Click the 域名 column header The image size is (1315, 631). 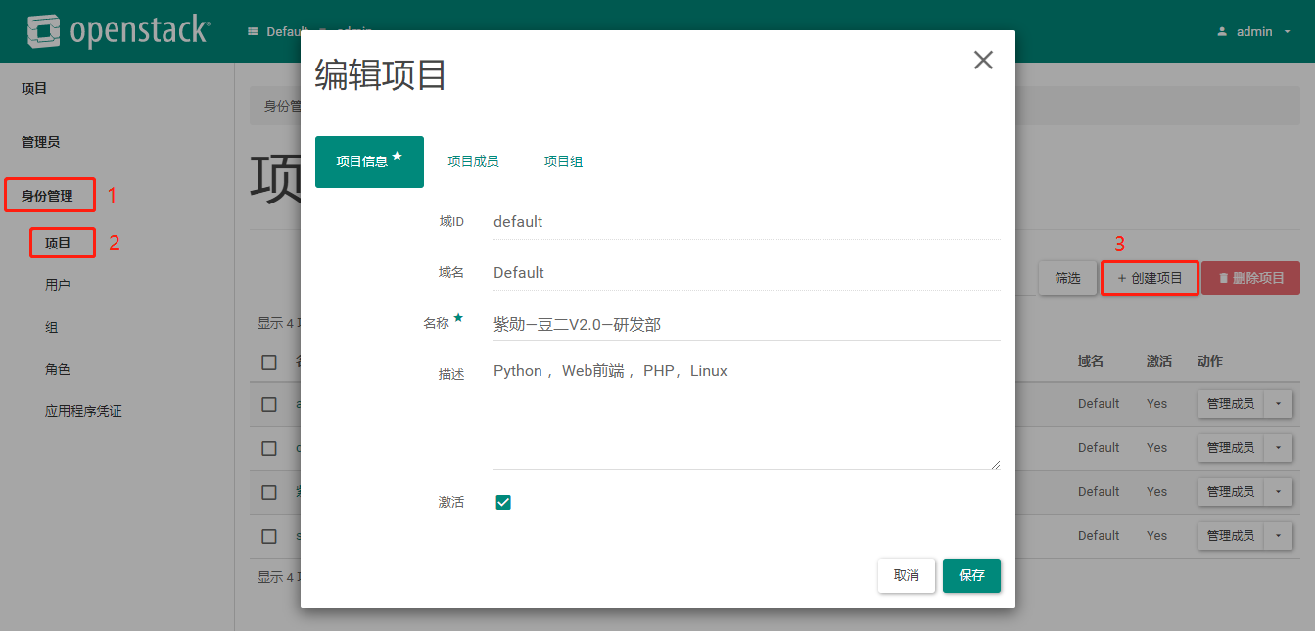1091,362
